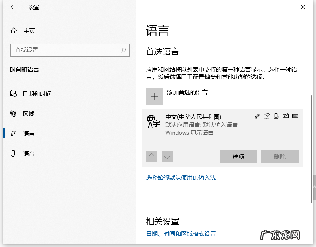Move language down with down arrow

[167, 156]
